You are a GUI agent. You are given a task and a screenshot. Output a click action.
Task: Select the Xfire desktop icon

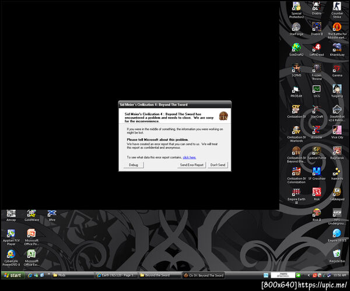tap(52, 215)
